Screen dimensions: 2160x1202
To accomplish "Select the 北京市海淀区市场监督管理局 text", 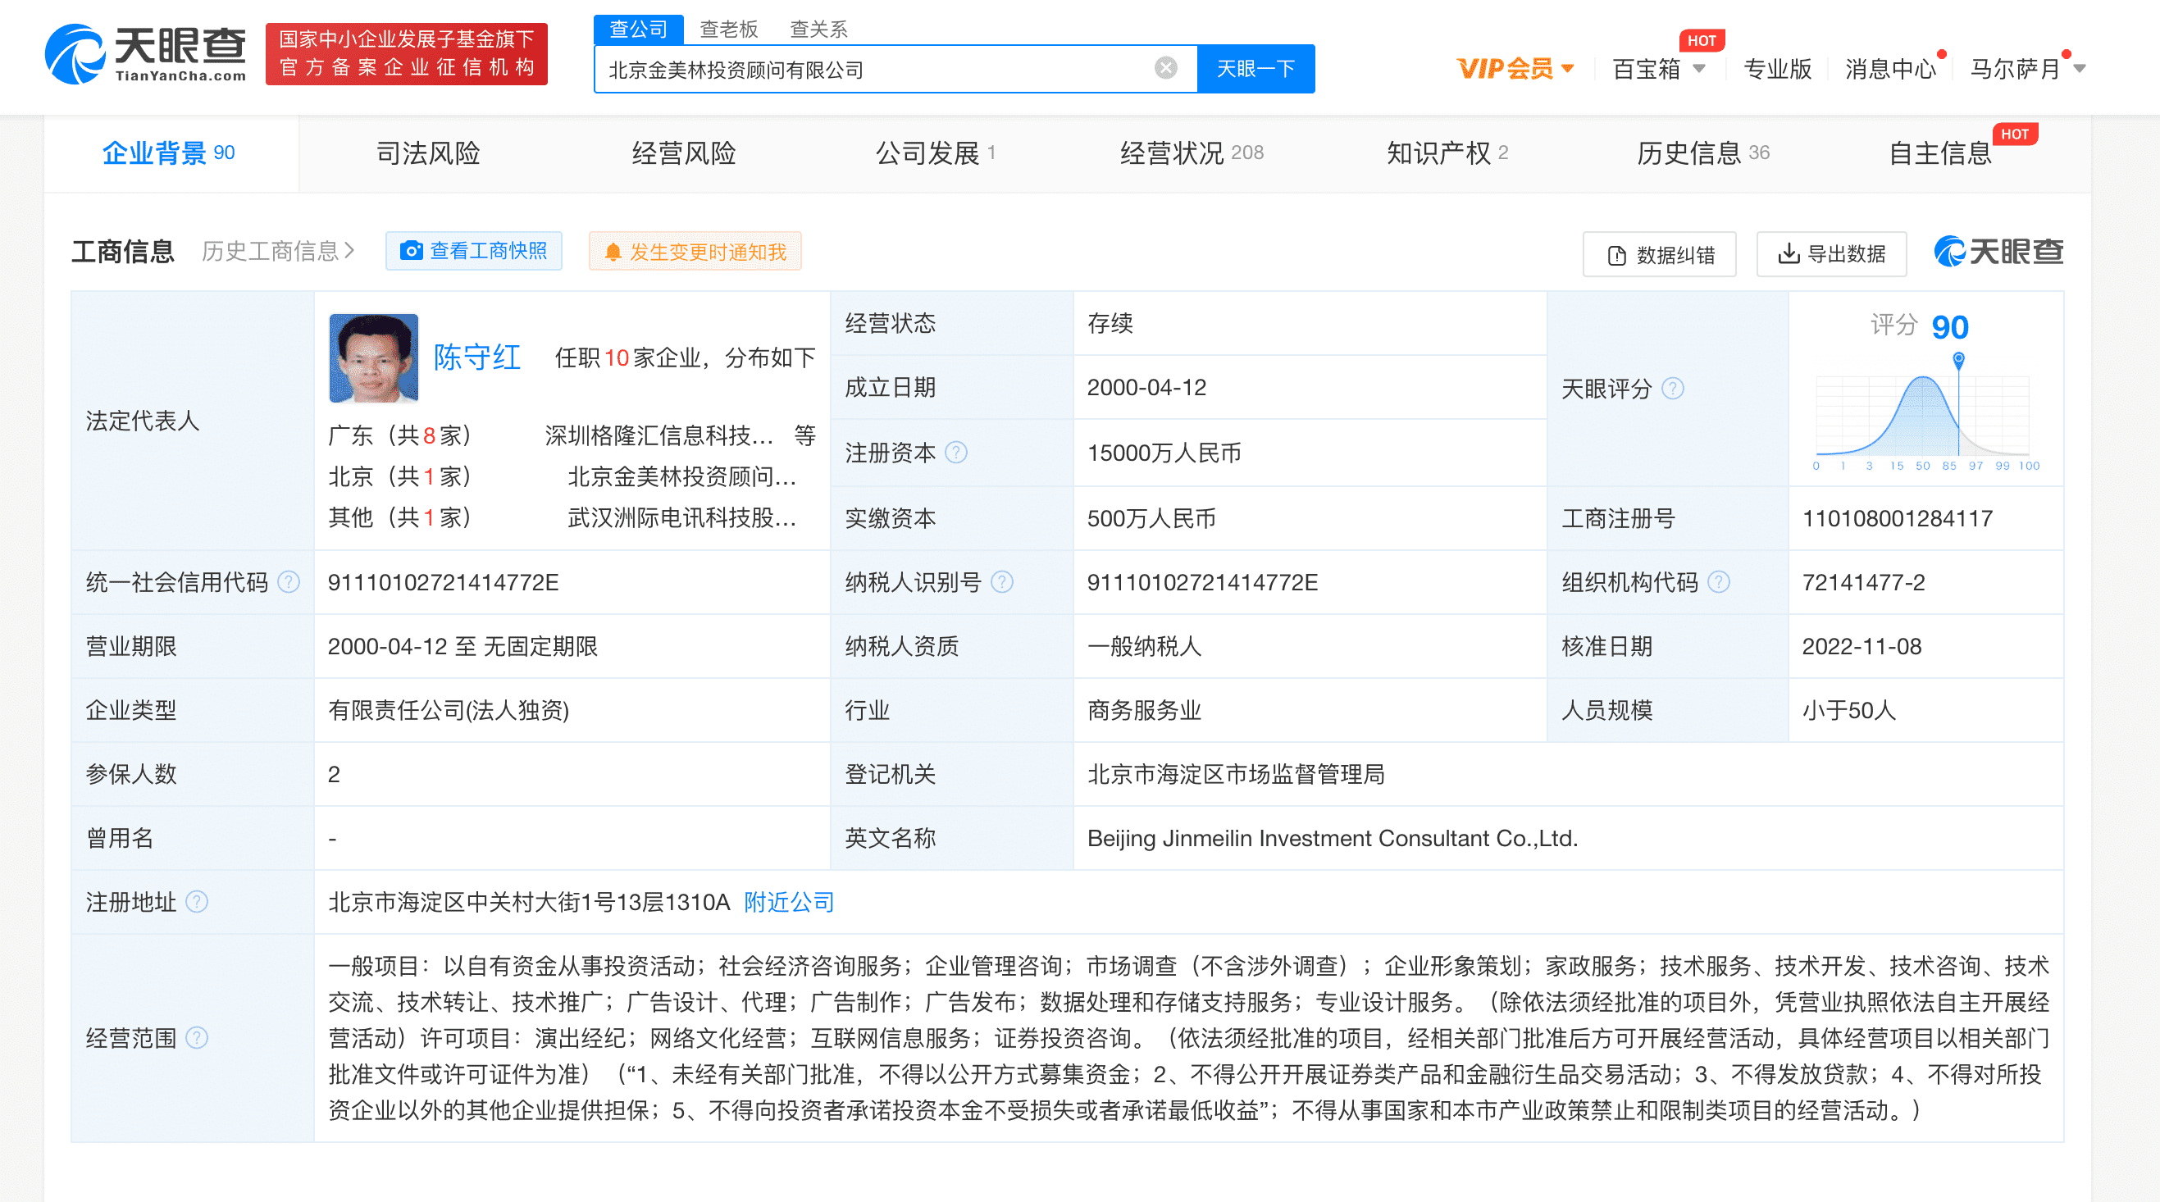I will pyautogui.click(x=1236, y=774).
